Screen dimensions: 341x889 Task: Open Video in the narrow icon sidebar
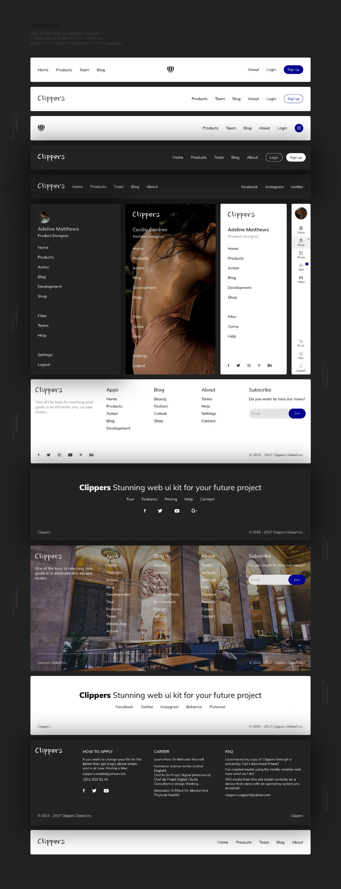[301, 229]
